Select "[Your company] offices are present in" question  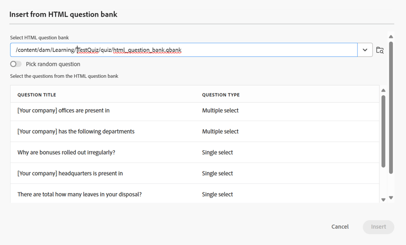coord(63,110)
